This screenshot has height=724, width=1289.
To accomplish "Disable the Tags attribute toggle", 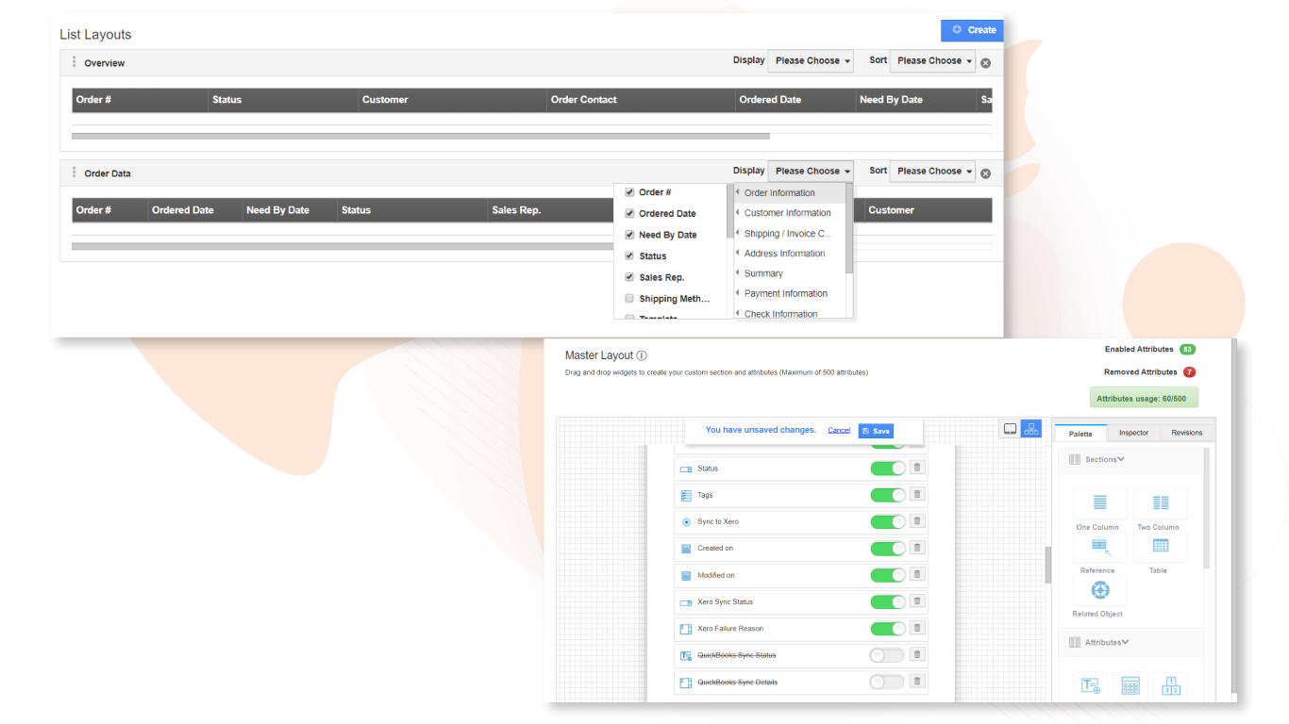I will pos(887,495).
